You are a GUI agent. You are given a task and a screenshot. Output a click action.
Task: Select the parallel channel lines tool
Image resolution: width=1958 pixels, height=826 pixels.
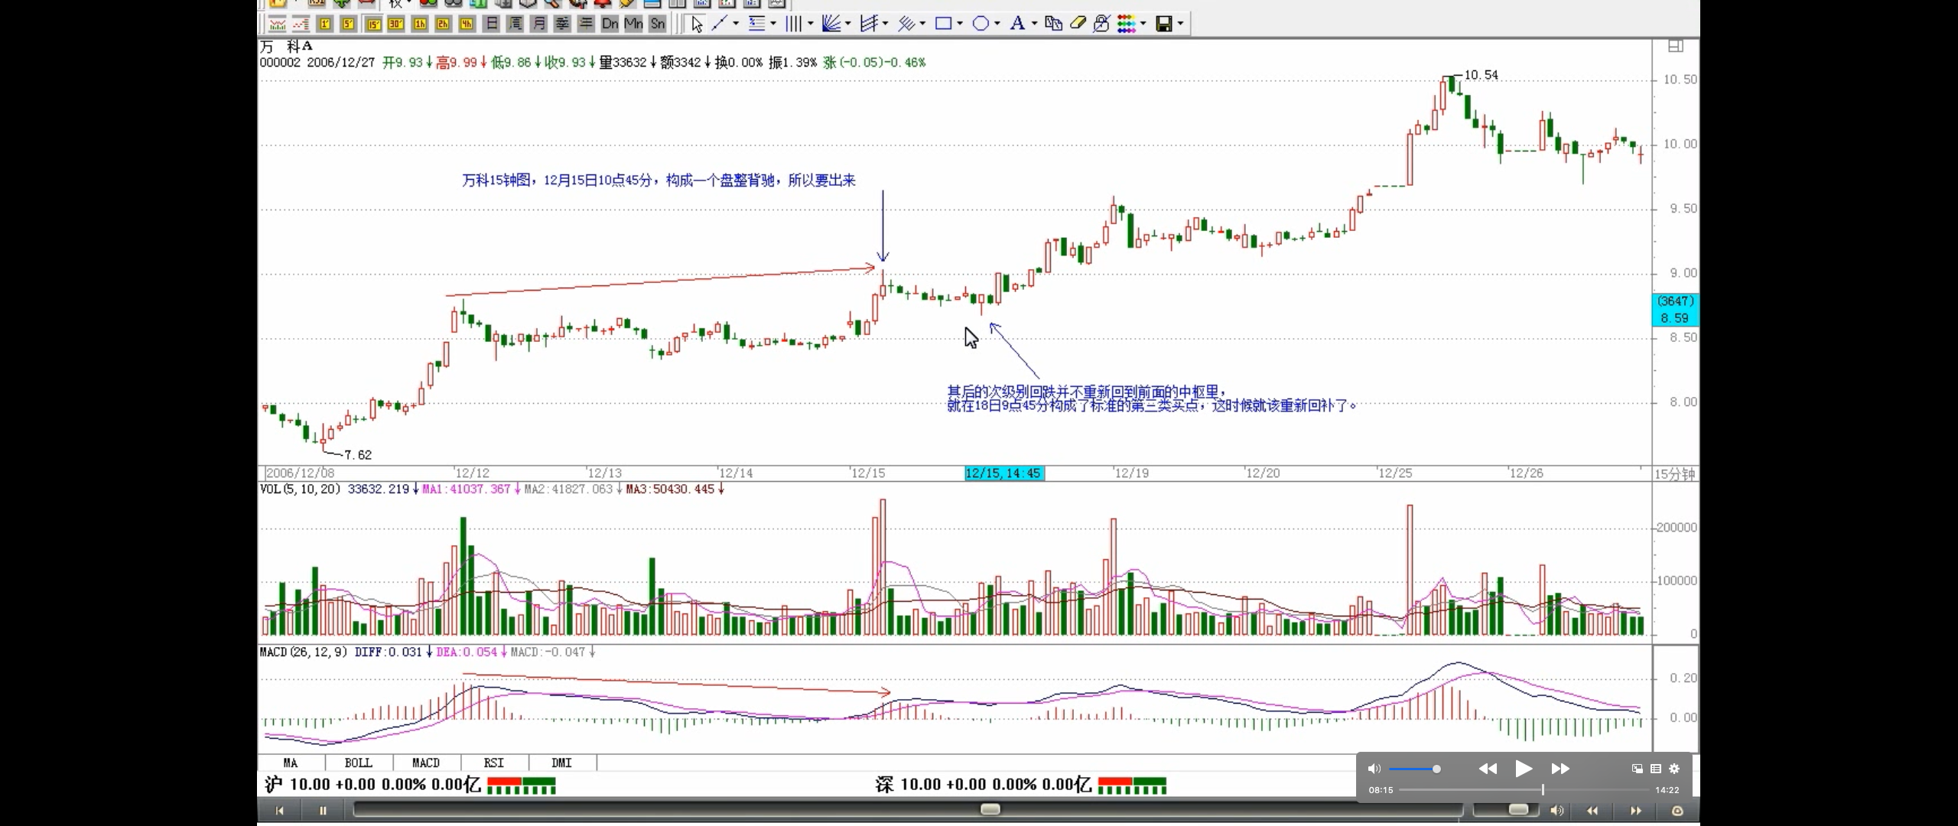coord(869,24)
